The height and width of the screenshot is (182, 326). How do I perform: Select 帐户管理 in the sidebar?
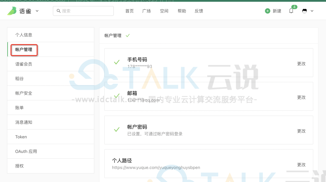(x=50, y=49)
